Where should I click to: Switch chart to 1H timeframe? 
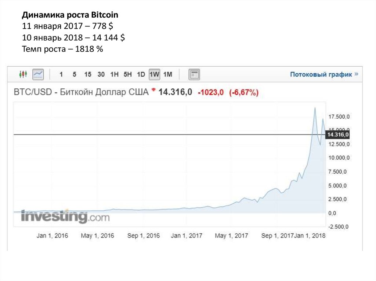pos(114,75)
